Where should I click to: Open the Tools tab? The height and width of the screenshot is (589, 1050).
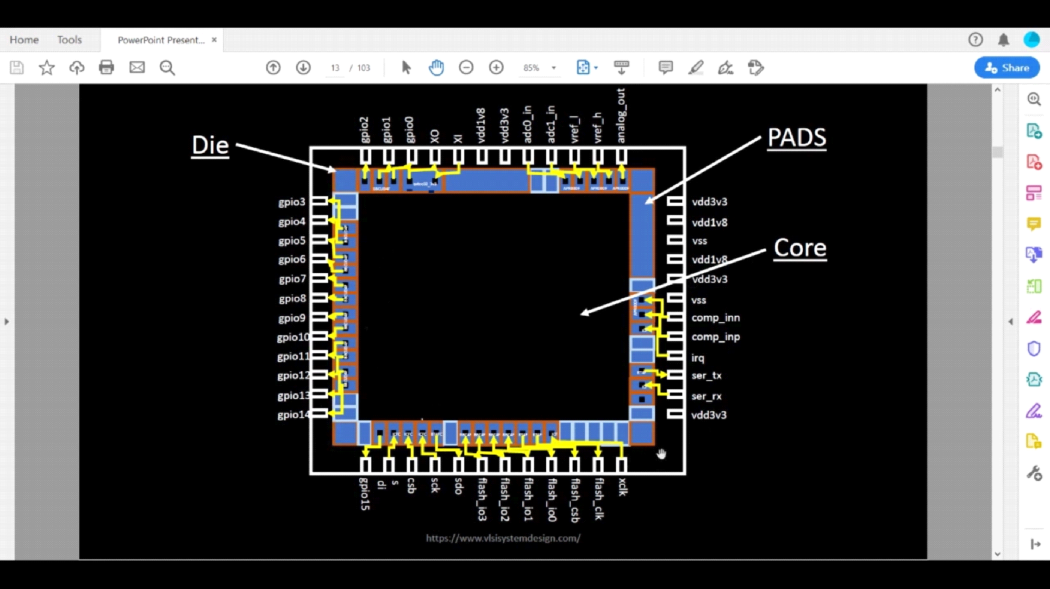pos(69,40)
